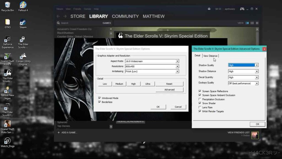This screenshot has width=282, height=159.
Task: Toggle Screen Space Reflections checkbox
Action: (200, 91)
